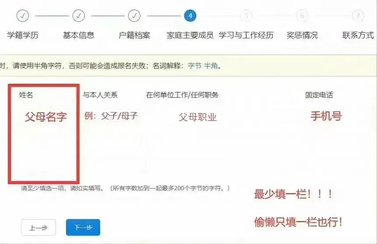Go to the 基本信息 step
The width and height of the screenshot is (377, 244).
79,35
